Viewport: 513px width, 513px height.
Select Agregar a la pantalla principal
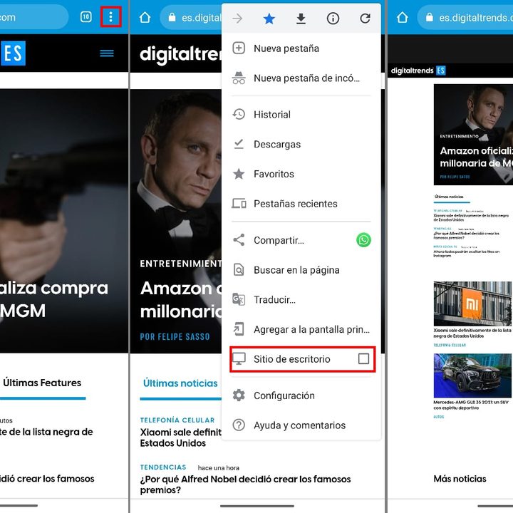coord(301,329)
